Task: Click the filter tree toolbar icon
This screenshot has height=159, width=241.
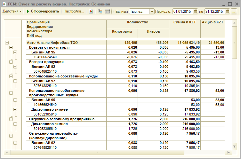Action: [x=100, y=12]
